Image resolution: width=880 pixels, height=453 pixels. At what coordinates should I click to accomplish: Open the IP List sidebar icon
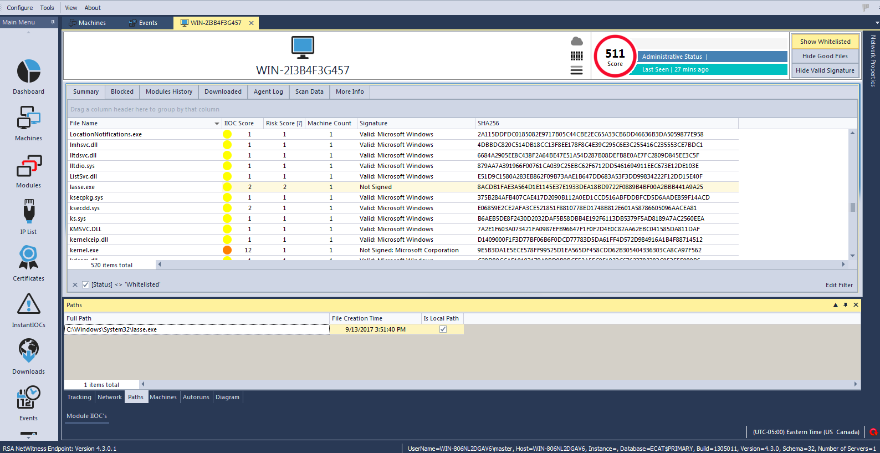[29, 212]
